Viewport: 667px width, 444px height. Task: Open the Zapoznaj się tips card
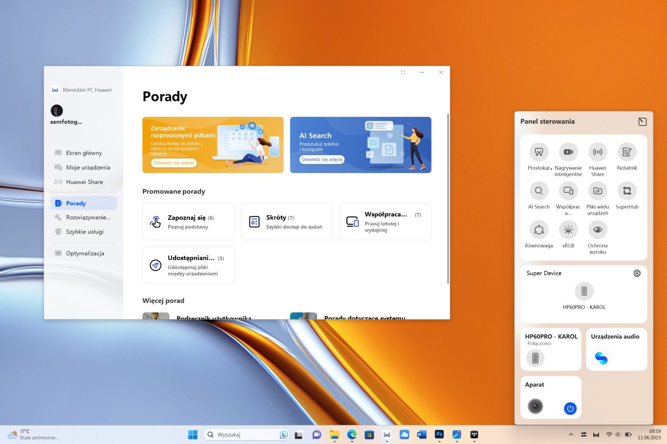tap(188, 222)
